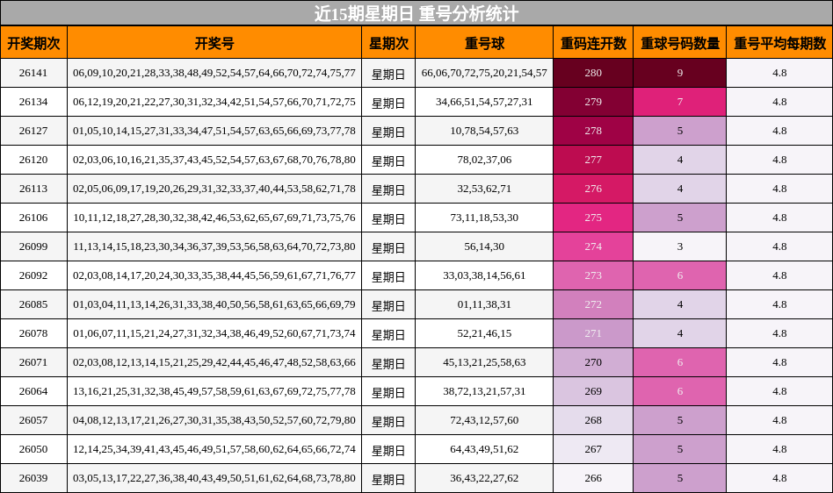Click repeat balls 34,66,51,54,57,27,31
This screenshot has width=833, height=493.
point(484,102)
